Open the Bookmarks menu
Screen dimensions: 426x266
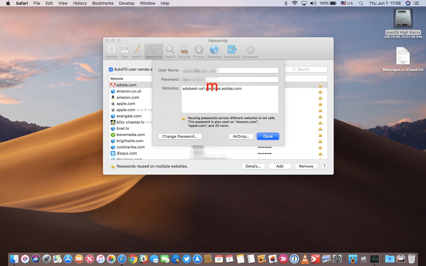[103, 3]
